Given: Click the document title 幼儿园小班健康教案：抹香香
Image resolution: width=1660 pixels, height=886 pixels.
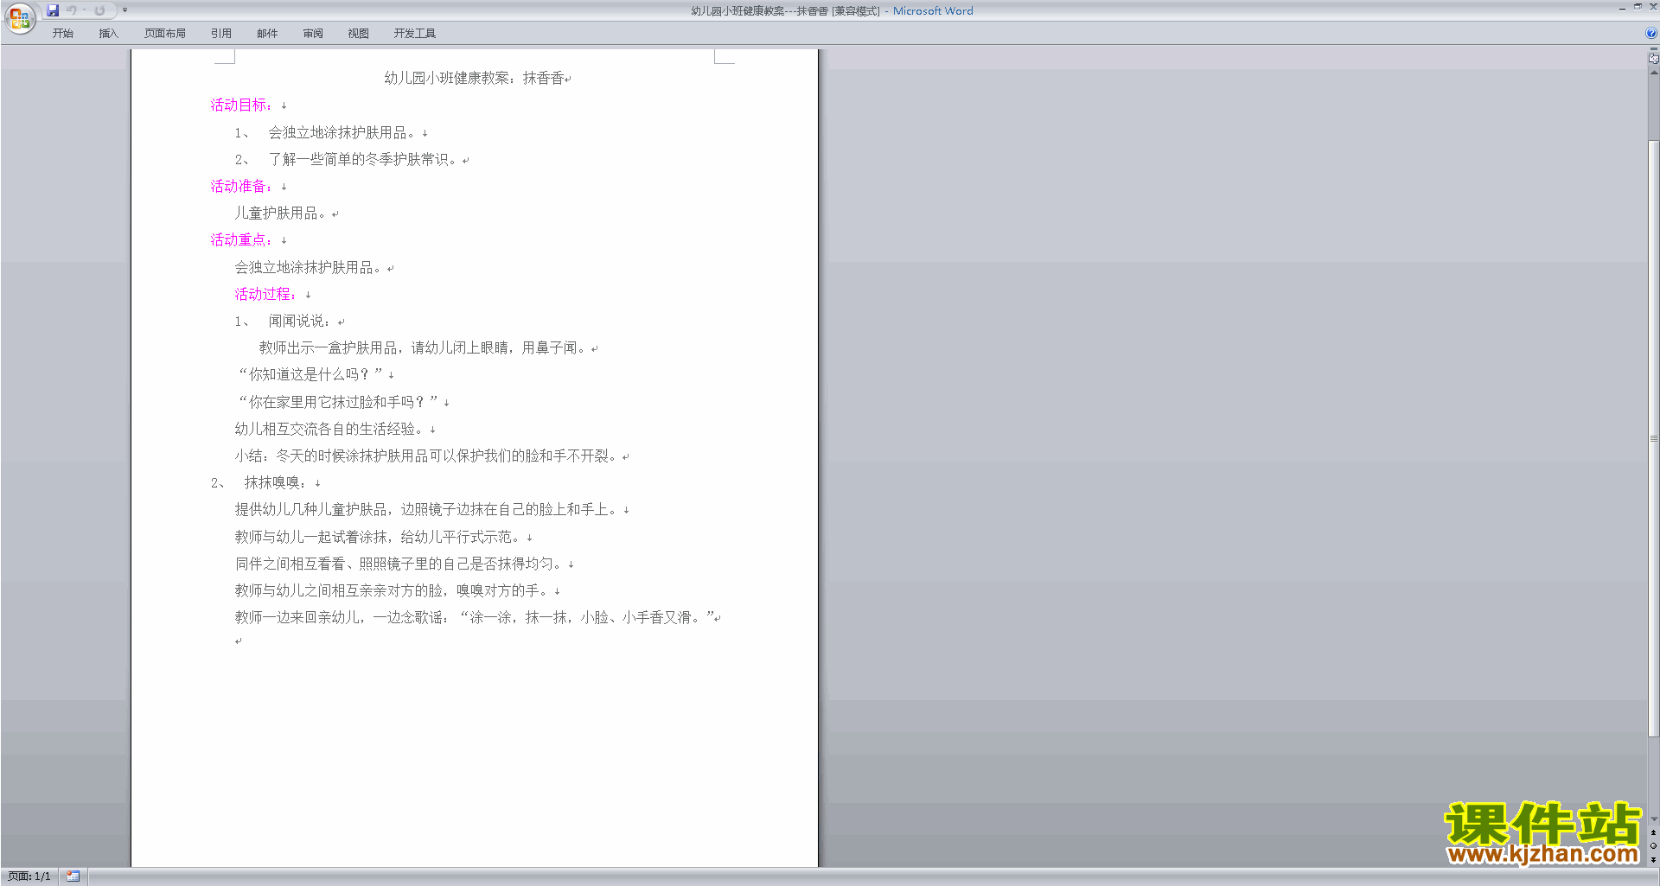Looking at the screenshot, I should tap(474, 78).
